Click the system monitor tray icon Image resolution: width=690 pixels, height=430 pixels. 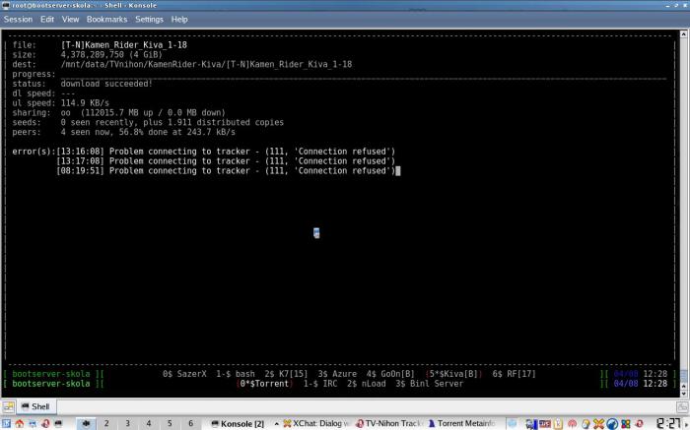click(x=531, y=424)
